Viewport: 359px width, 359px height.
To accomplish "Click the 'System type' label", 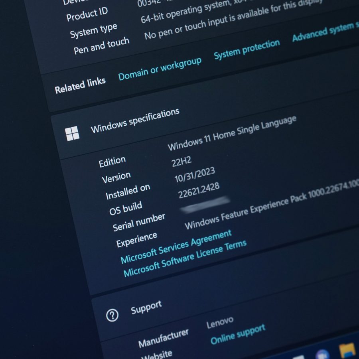I will click(93, 31).
